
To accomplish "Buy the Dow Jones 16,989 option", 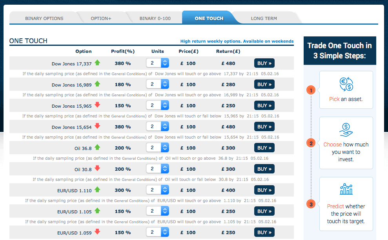I will click(x=264, y=84).
